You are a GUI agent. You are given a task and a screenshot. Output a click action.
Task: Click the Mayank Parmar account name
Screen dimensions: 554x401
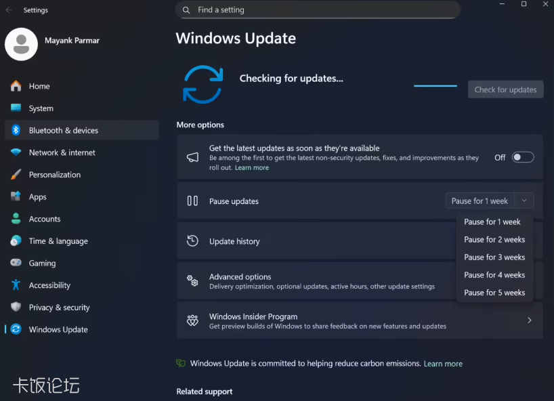(x=72, y=40)
